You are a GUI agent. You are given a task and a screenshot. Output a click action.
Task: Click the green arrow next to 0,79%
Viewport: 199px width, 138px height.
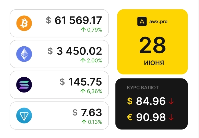[83, 30]
